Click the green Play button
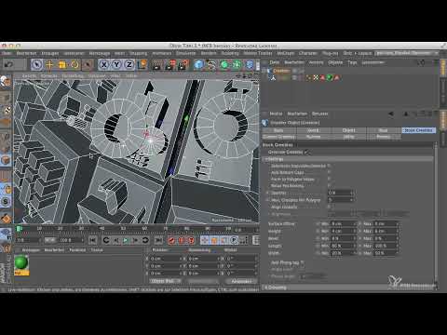Image resolution: width=447 pixels, height=335 pixels. click(x=126, y=240)
